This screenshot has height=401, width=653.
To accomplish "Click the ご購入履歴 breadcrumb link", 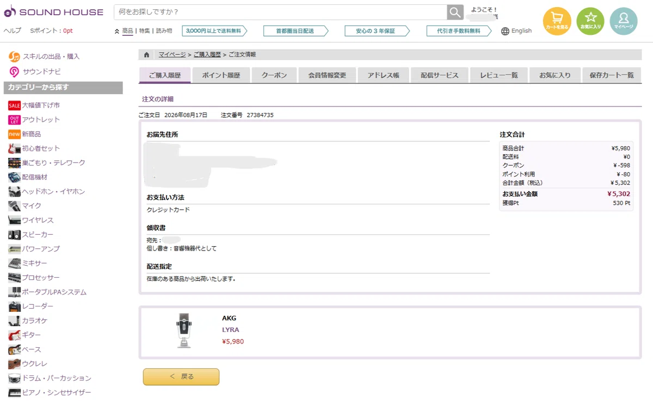I will (x=207, y=55).
